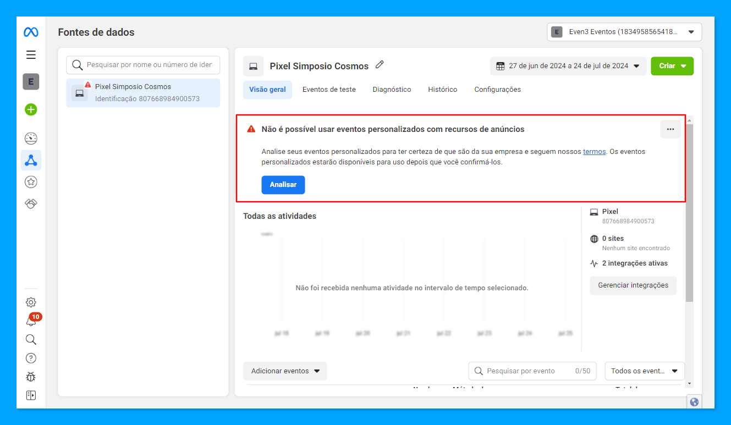Switch to the Eventos de teste tab
The image size is (731, 425).
[x=329, y=90]
